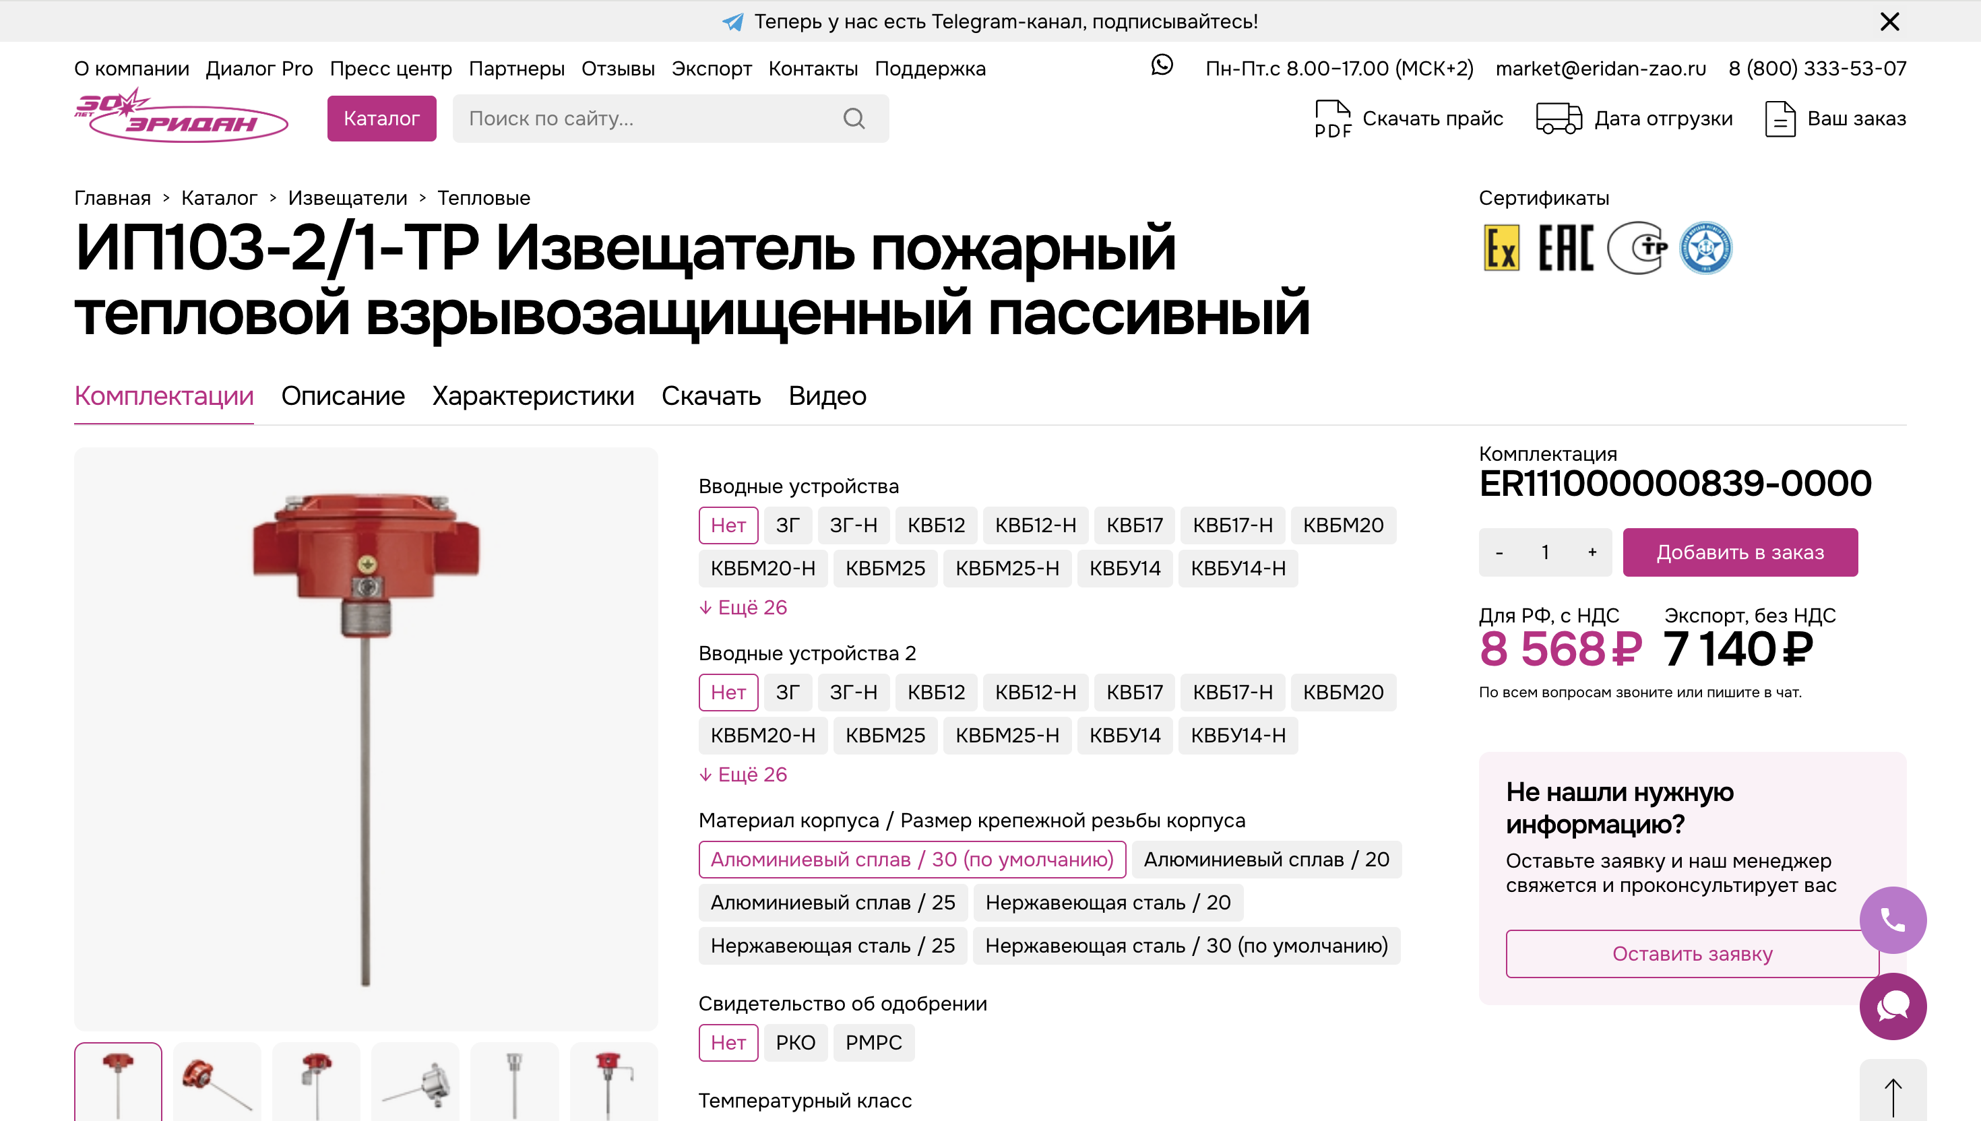Screen dimensions: 1981x1121
Task: Open Поддержка menu item
Action: point(930,69)
